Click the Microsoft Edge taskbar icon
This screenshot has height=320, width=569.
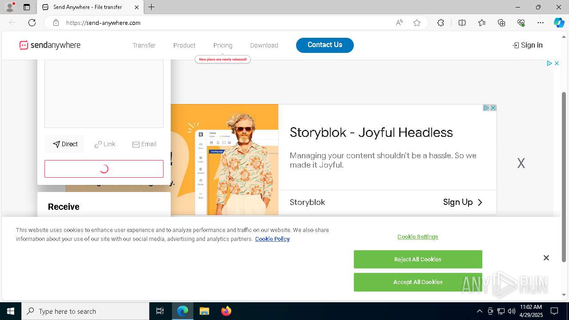pyautogui.click(x=183, y=311)
